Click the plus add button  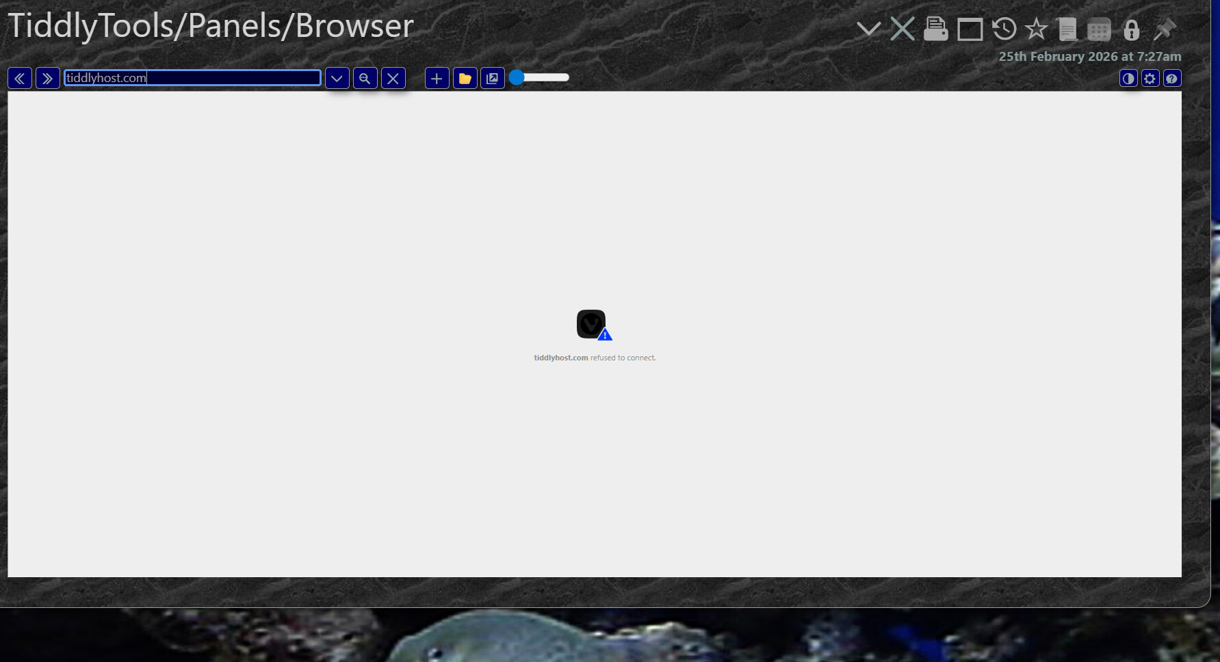[437, 79]
